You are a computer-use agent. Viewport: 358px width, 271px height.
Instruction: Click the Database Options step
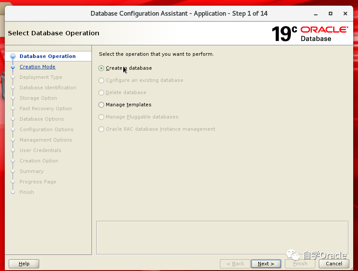tap(41, 119)
